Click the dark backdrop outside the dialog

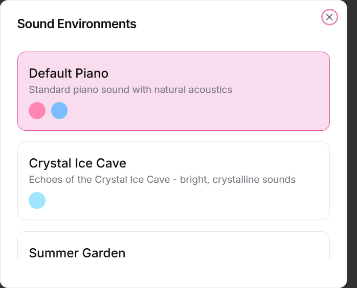pyautogui.click(x=352, y=153)
